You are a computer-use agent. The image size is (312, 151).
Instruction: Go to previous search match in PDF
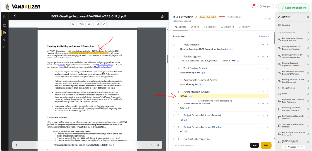[16, 145]
